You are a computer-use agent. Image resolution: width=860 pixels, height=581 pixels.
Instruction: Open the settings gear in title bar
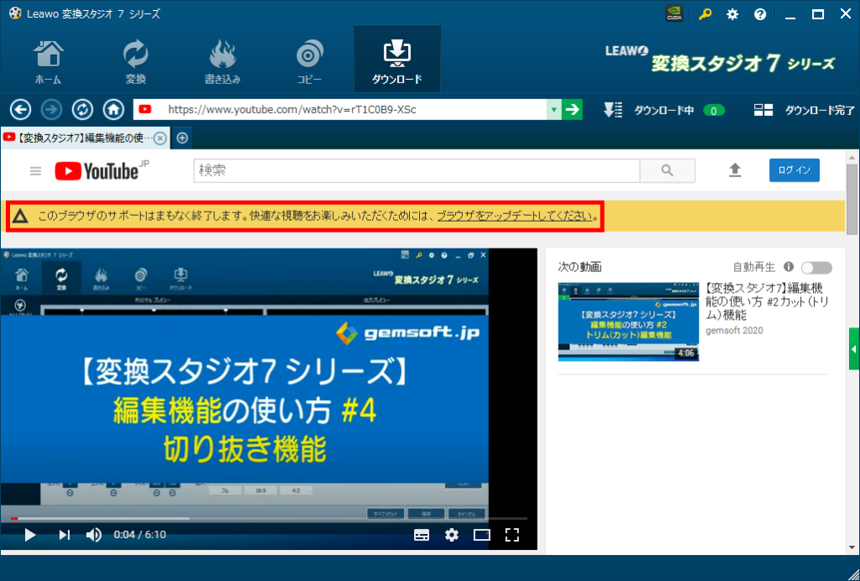[732, 14]
